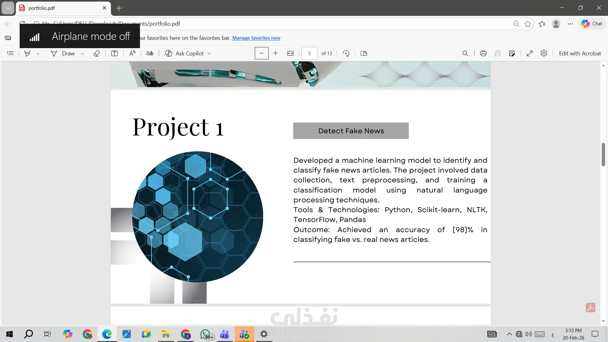608x342 pixels.
Task: Toggle fit to width view
Action: pos(290,53)
